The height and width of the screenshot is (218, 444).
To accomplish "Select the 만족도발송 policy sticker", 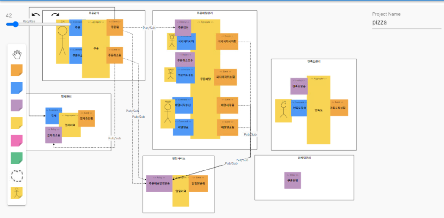I will [x=299, y=86].
